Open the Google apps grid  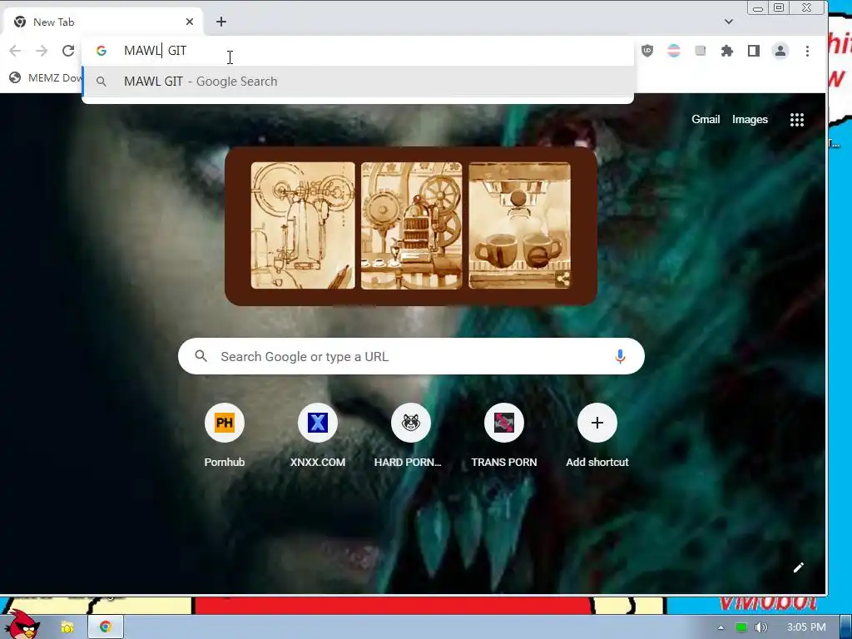(x=796, y=120)
